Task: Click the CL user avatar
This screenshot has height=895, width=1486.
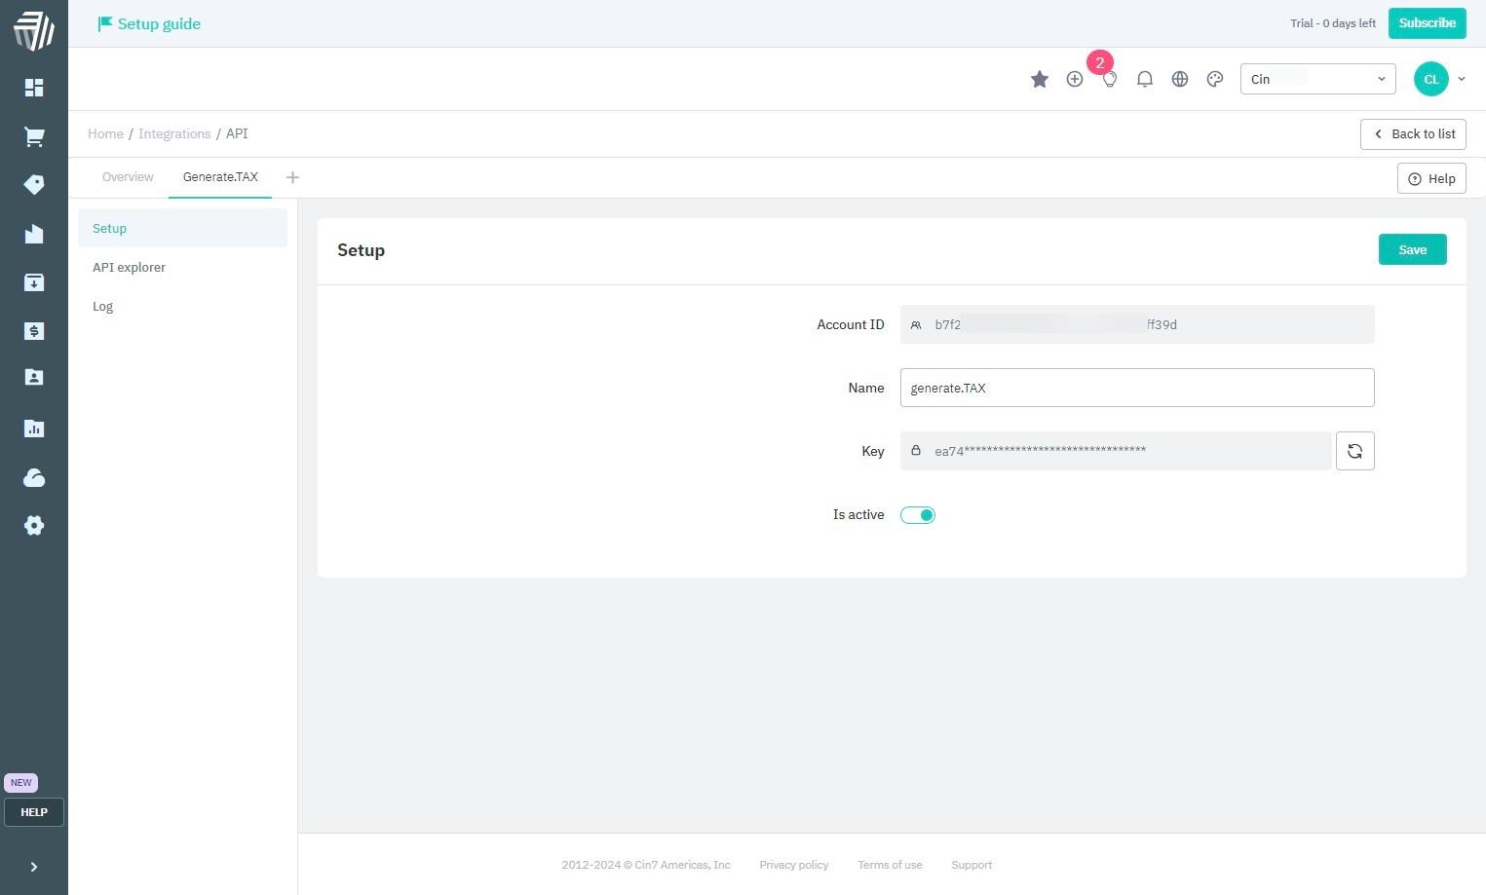Action: click(1431, 79)
